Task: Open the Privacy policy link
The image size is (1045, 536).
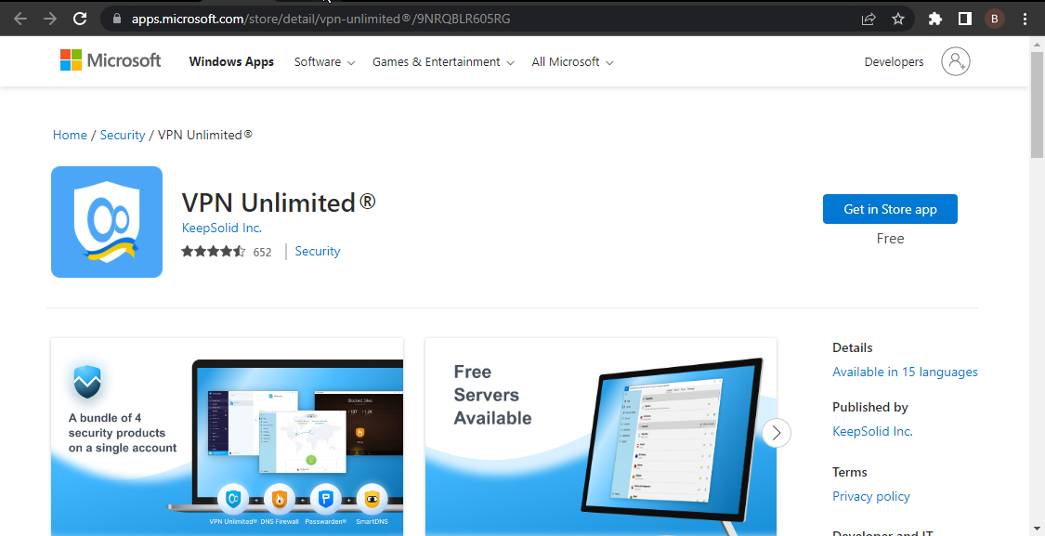Action: pyautogui.click(x=871, y=497)
